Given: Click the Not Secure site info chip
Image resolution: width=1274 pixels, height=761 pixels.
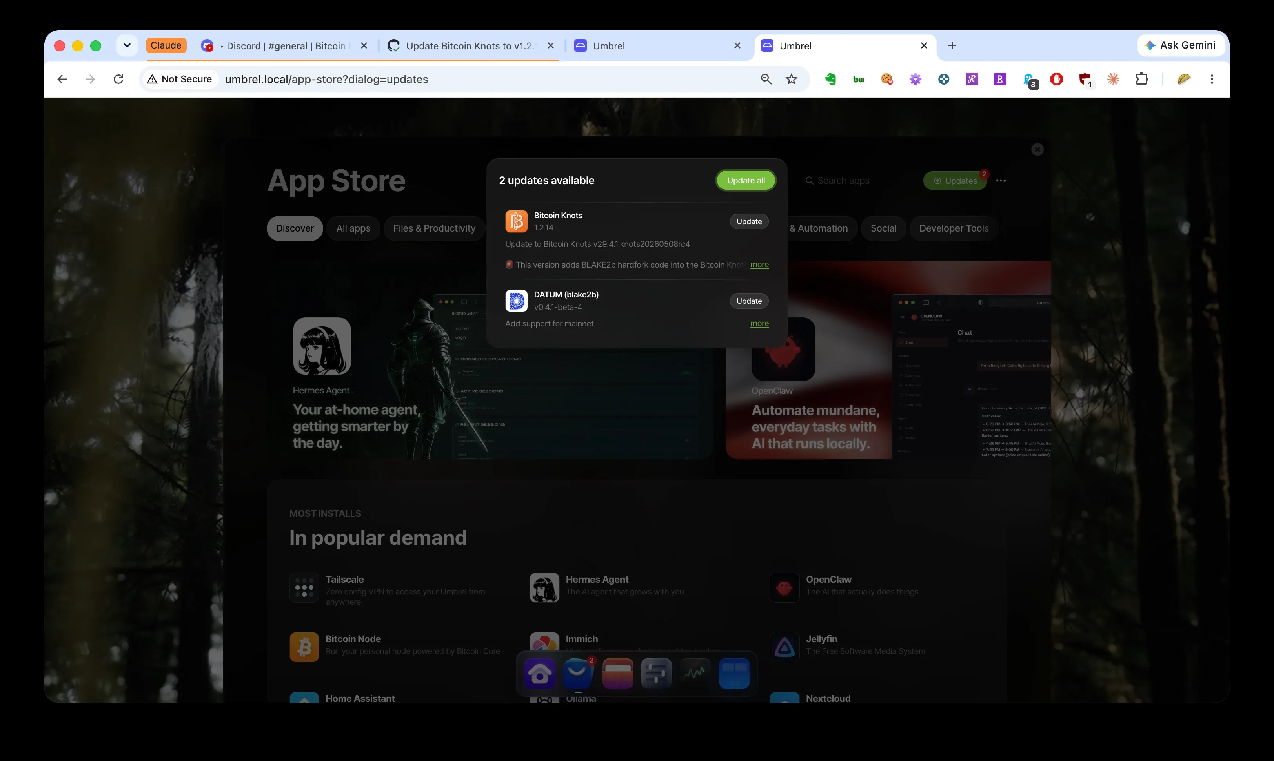Looking at the screenshot, I should tap(180, 79).
